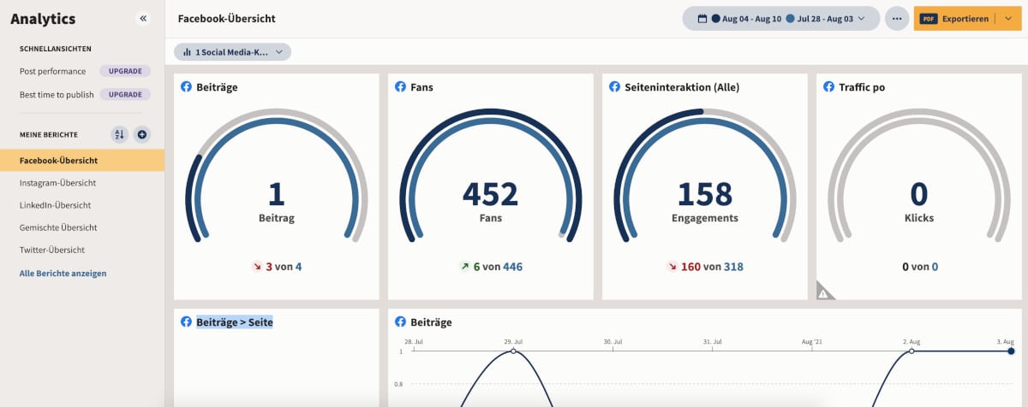
Task: Click the red down arrow under Beiträge gauge
Action: (x=256, y=267)
